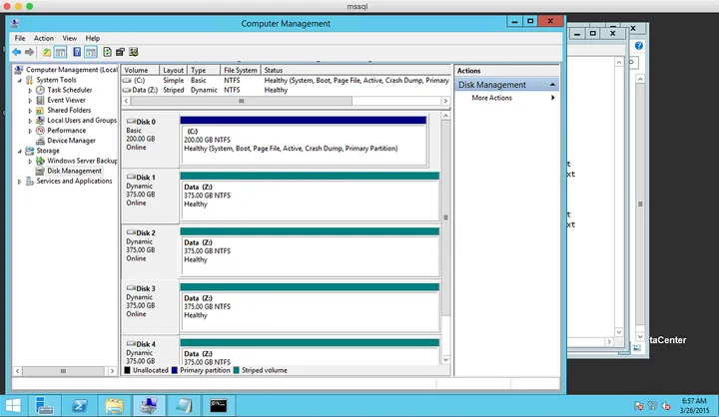Click the grey Forward arrow in toolbar
The image size is (719, 417).
coord(29,52)
